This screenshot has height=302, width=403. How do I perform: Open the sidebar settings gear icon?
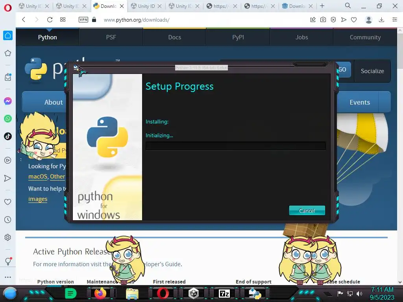[x=8, y=237]
